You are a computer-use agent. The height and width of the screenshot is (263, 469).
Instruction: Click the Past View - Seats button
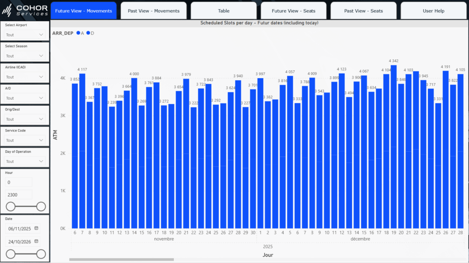point(363,11)
